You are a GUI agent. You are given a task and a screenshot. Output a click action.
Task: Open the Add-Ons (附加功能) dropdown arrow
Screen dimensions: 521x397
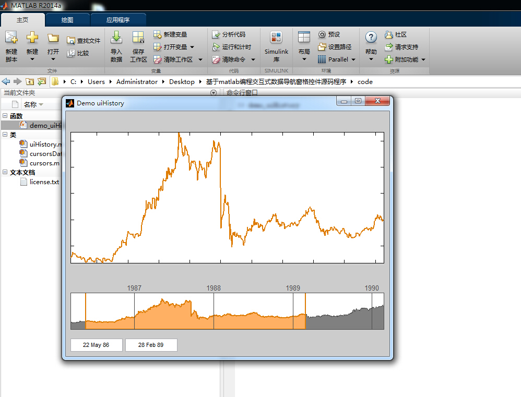click(423, 60)
